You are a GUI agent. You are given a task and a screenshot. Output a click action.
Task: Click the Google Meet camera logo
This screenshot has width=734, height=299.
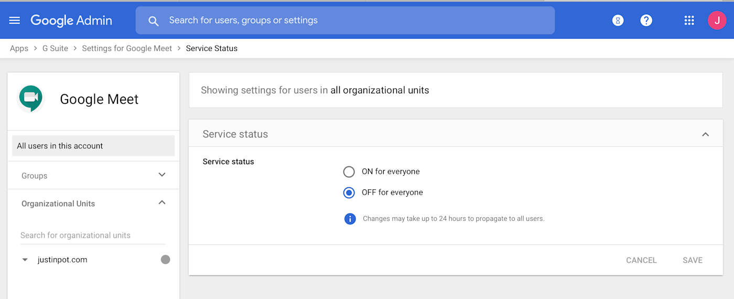pos(30,98)
